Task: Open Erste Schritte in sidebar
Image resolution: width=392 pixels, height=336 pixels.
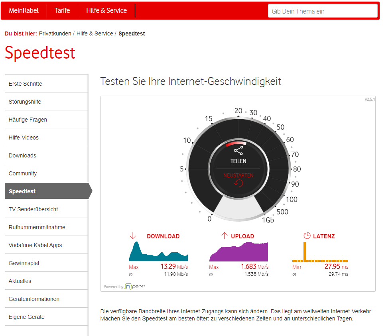Action: [47, 84]
